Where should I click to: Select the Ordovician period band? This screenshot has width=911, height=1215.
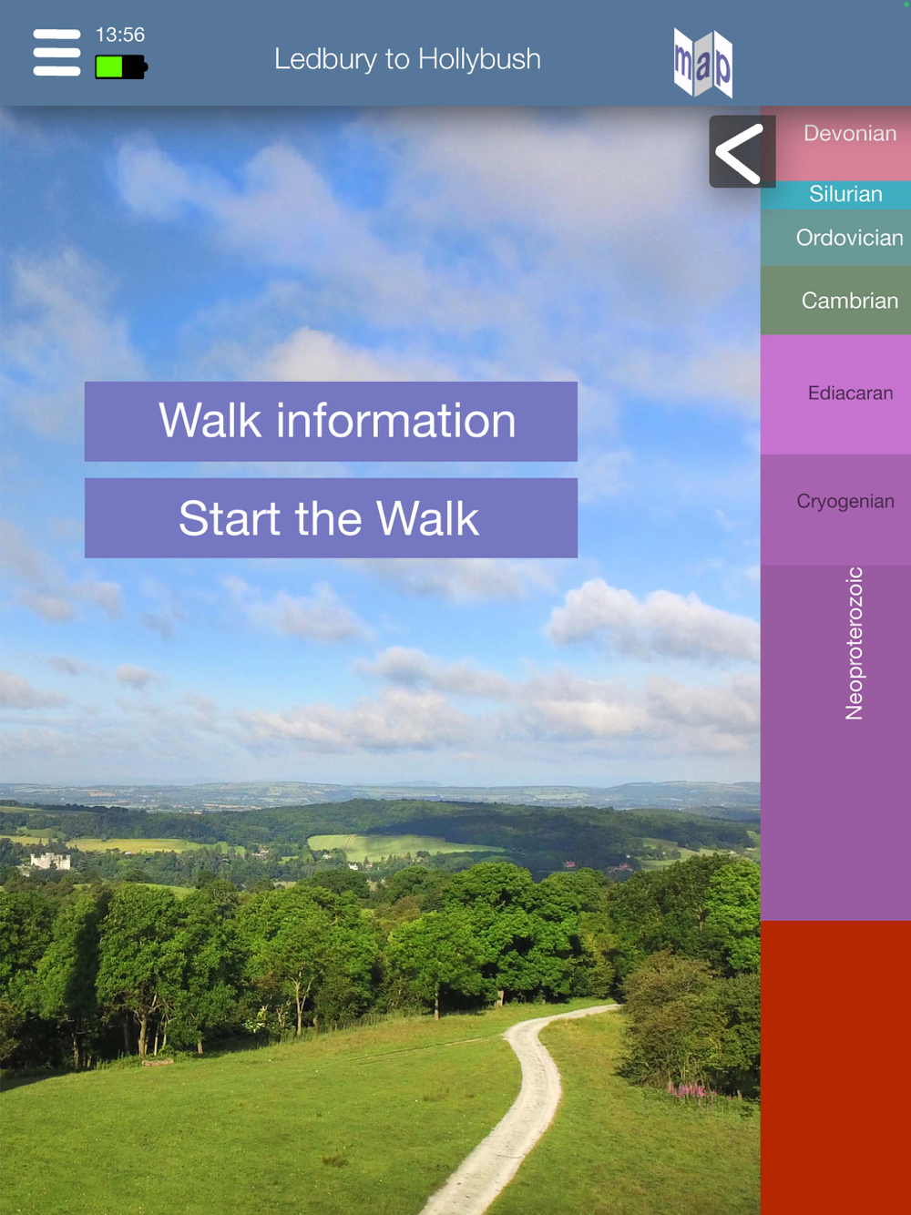[x=836, y=238]
